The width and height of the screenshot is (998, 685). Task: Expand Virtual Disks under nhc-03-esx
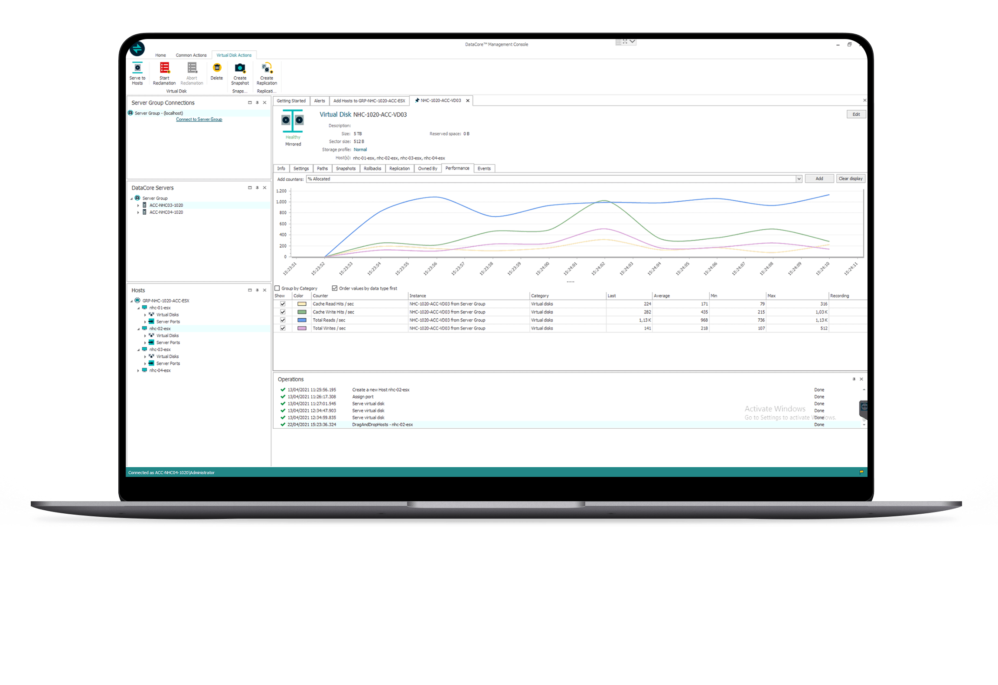click(145, 356)
